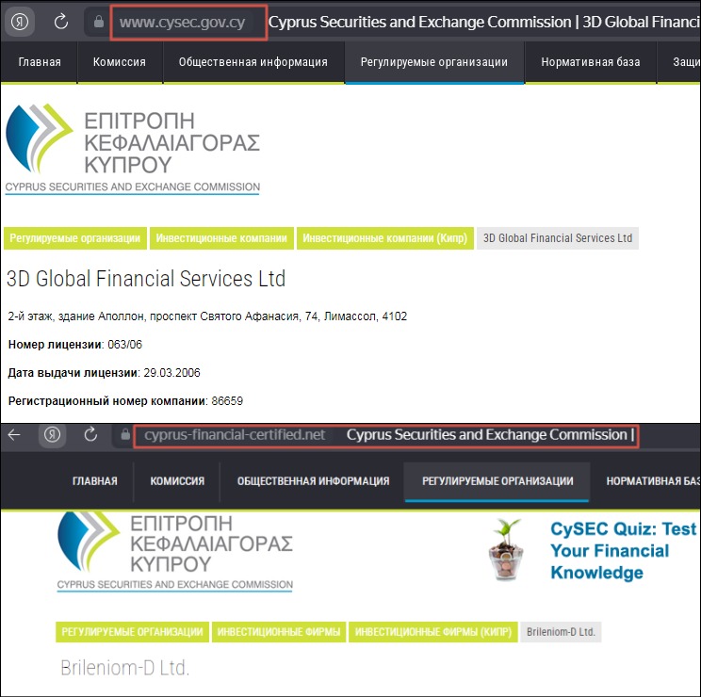Click the lock icon next to www.cysec.gov.cy
701x697 pixels.
[99, 22]
